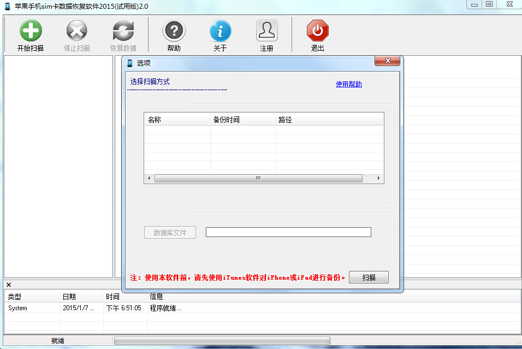Click the 扫描 scan button in dialog
Screen dimensions: 522x349
click(x=369, y=277)
